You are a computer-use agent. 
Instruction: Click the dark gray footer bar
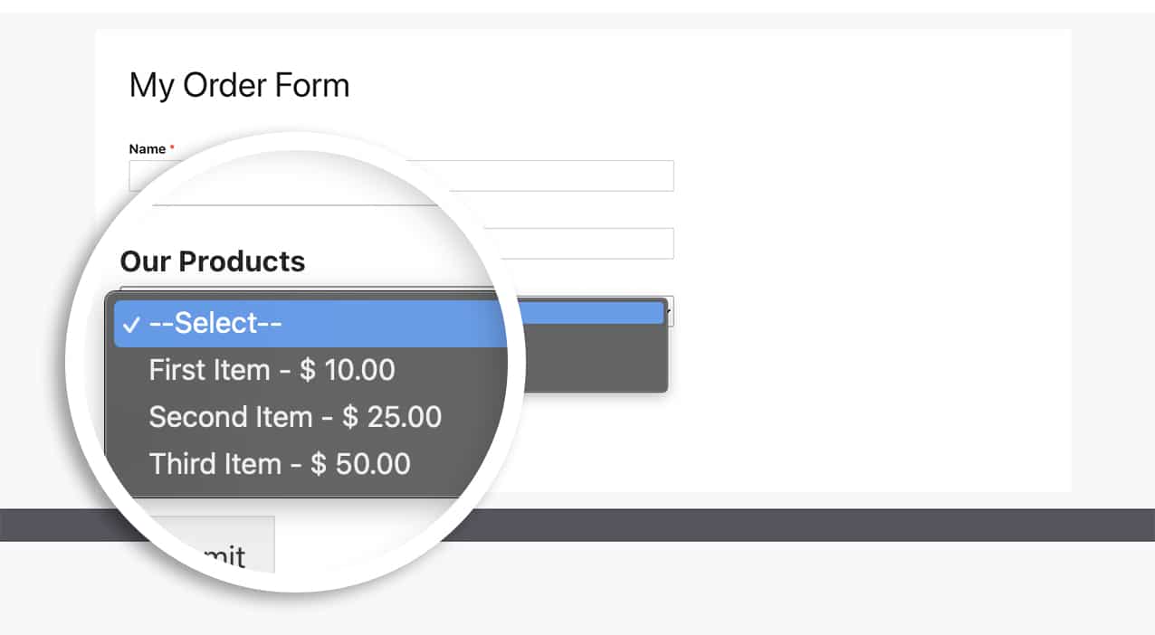tap(815, 525)
